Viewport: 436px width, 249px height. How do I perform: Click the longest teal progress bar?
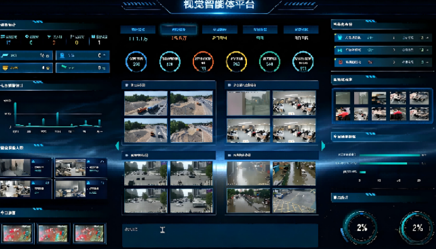(389, 155)
